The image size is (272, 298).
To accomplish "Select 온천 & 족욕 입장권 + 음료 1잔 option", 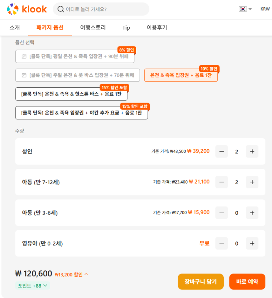I will 181,75.
